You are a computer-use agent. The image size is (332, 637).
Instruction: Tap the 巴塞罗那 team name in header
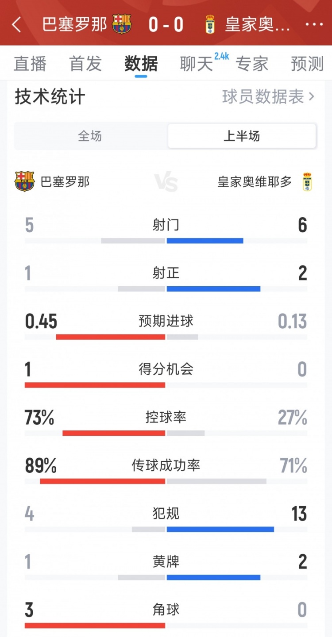[x=75, y=24]
